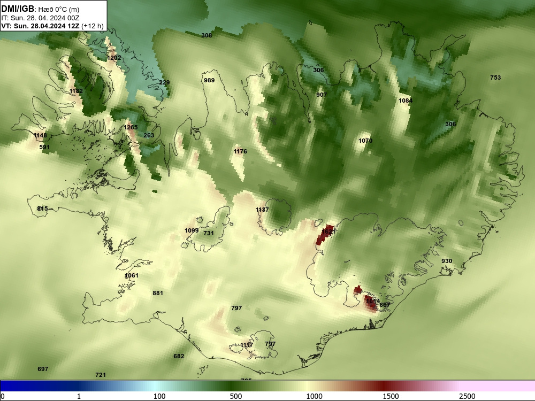The height and width of the screenshot is (401, 535).
Task: Click the 308 value on north coast
Action: 207,35
